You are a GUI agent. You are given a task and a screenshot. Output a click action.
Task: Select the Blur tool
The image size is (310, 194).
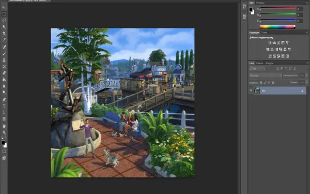click(4, 86)
